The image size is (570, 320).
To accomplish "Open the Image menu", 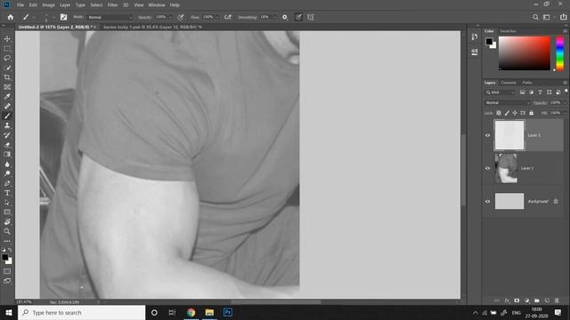I will click(48, 5).
